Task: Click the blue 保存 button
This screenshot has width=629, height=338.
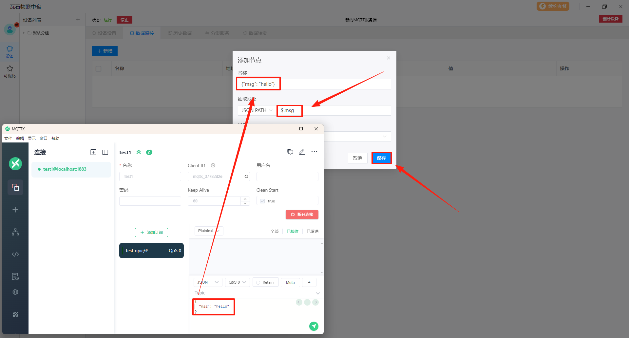Action: pyautogui.click(x=381, y=158)
